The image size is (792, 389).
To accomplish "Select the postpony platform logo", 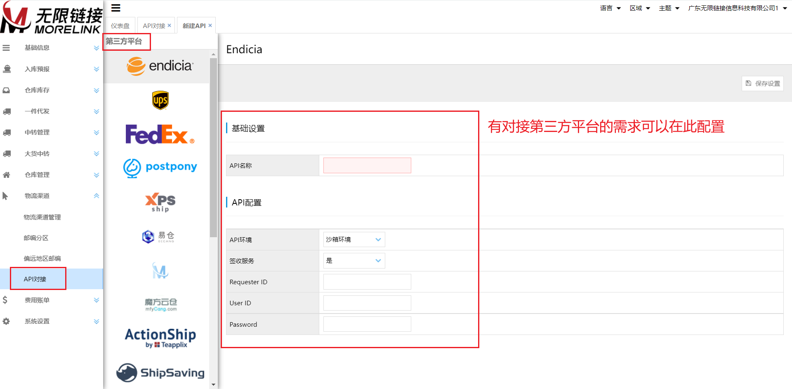I will (x=160, y=168).
